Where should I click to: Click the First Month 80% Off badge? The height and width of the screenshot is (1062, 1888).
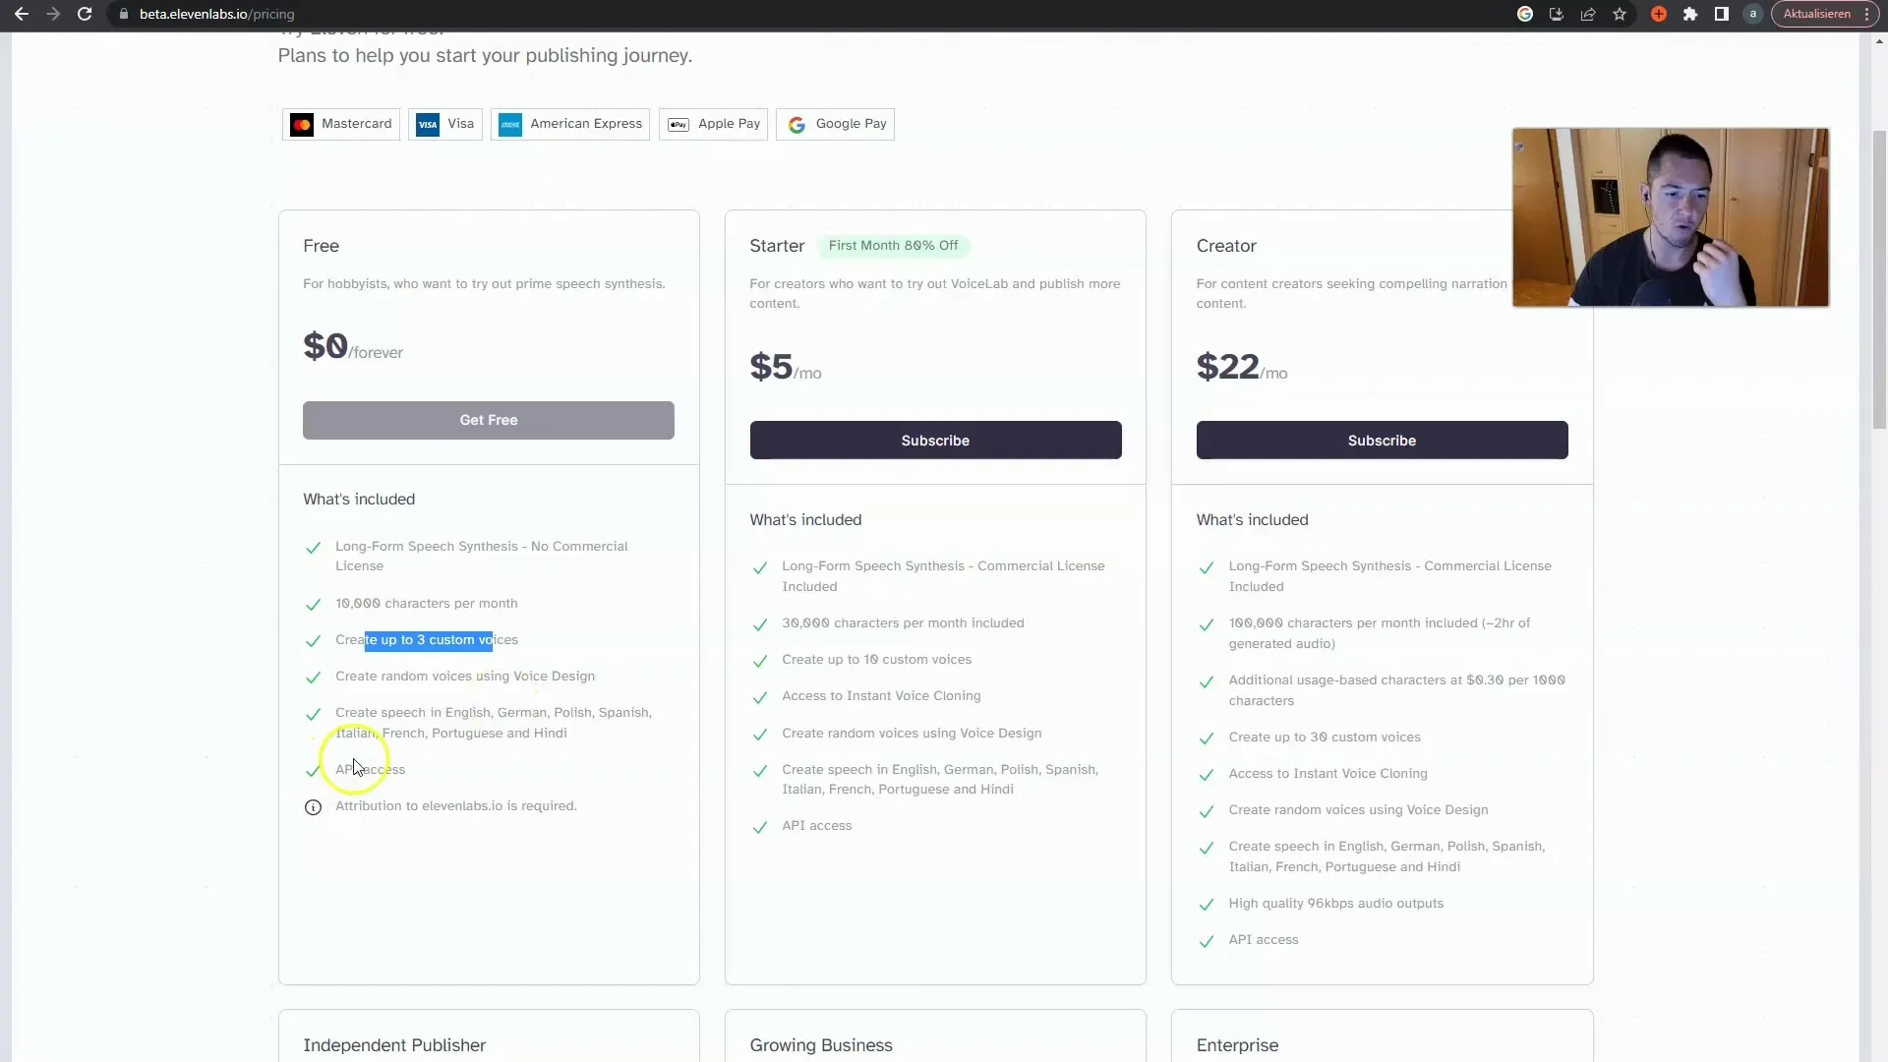[x=894, y=245]
